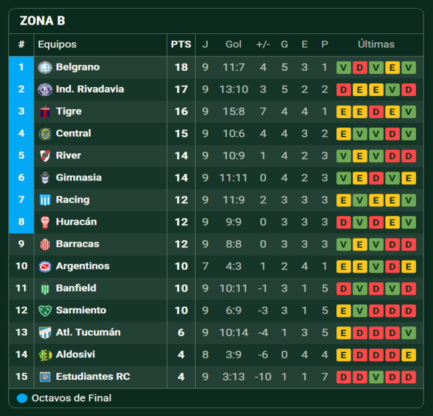Click the Argentinos club crest icon
Viewport: 433px width, 416px height.
tap(45, 266)
